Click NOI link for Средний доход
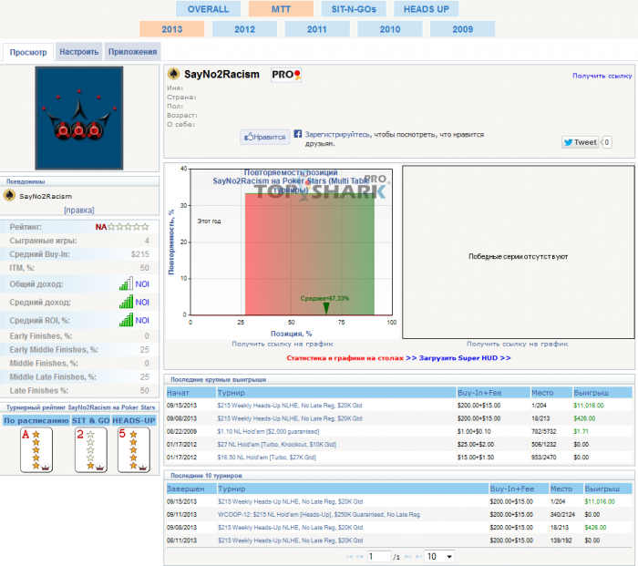638x566 pixels. (x=142, y=303)
